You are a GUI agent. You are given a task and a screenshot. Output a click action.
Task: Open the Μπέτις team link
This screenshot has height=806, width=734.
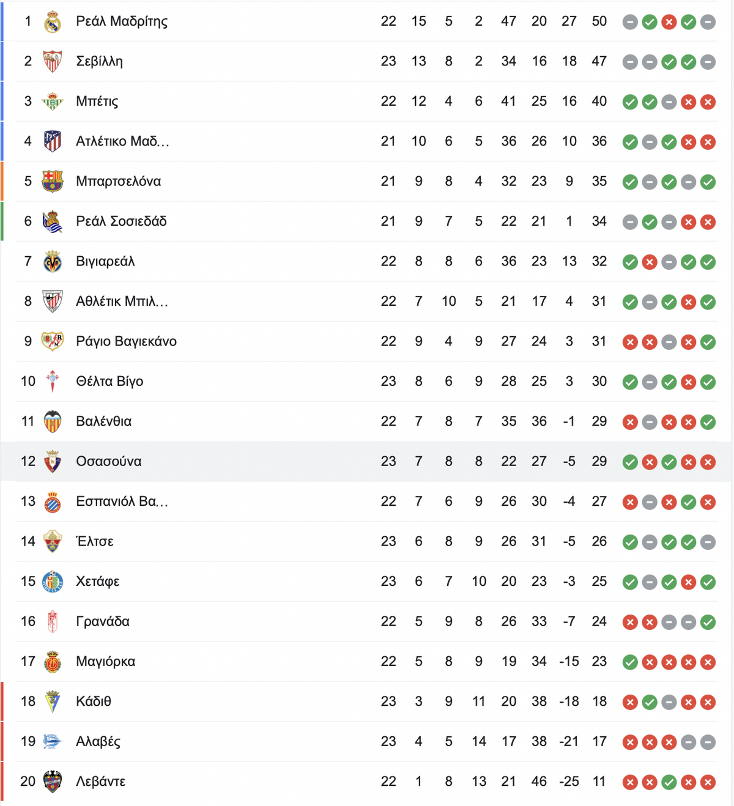tap(97, 102)
